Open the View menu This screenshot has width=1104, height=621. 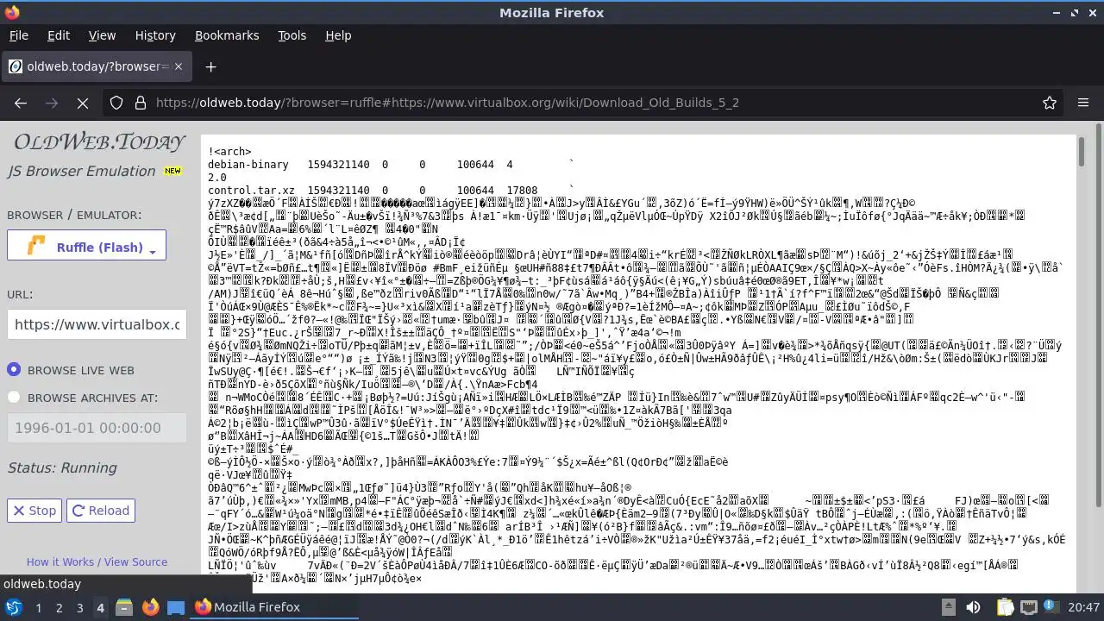(x=102, y=35)
